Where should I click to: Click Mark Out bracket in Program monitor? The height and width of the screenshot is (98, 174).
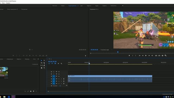point(135,56)
